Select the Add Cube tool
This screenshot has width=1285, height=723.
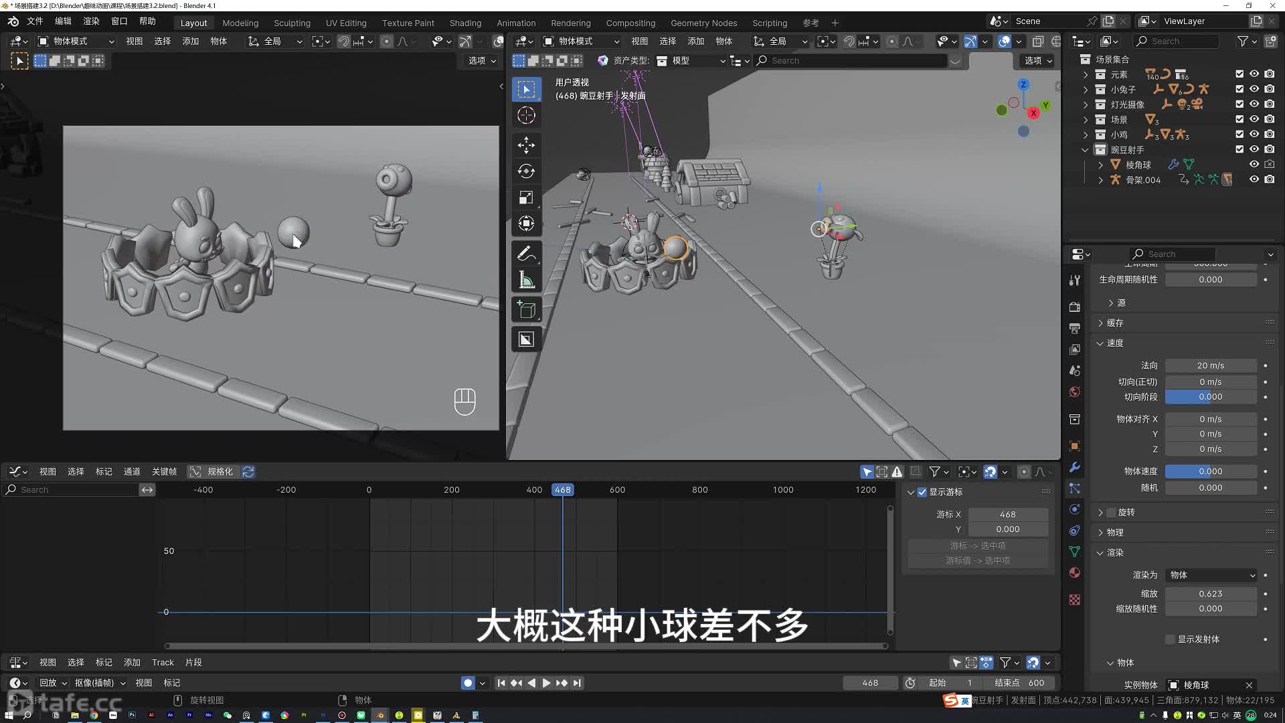[x=526, y=310]
